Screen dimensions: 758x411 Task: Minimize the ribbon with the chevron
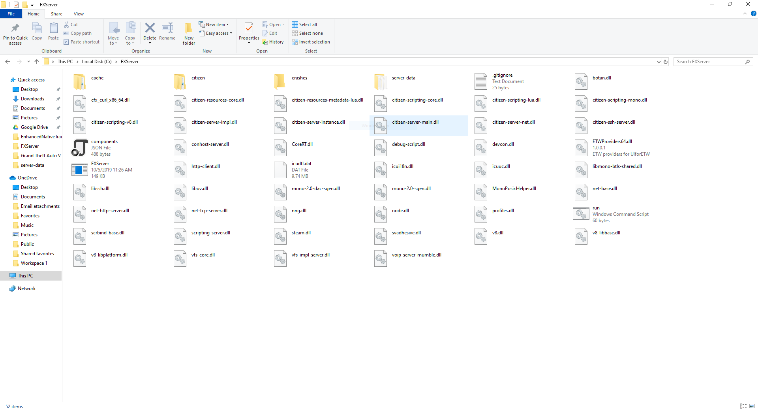coord(745,13)
